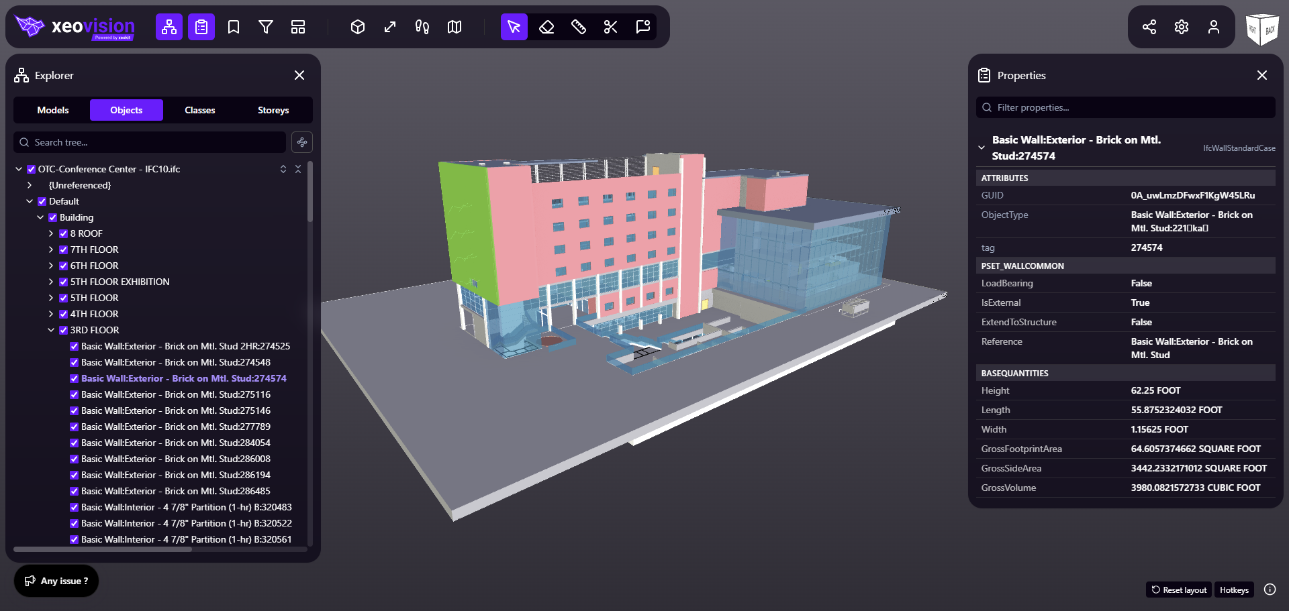Expand the 4TH FLOOR tree node
The image size is (1289, 611).
[x=51, y=314]
